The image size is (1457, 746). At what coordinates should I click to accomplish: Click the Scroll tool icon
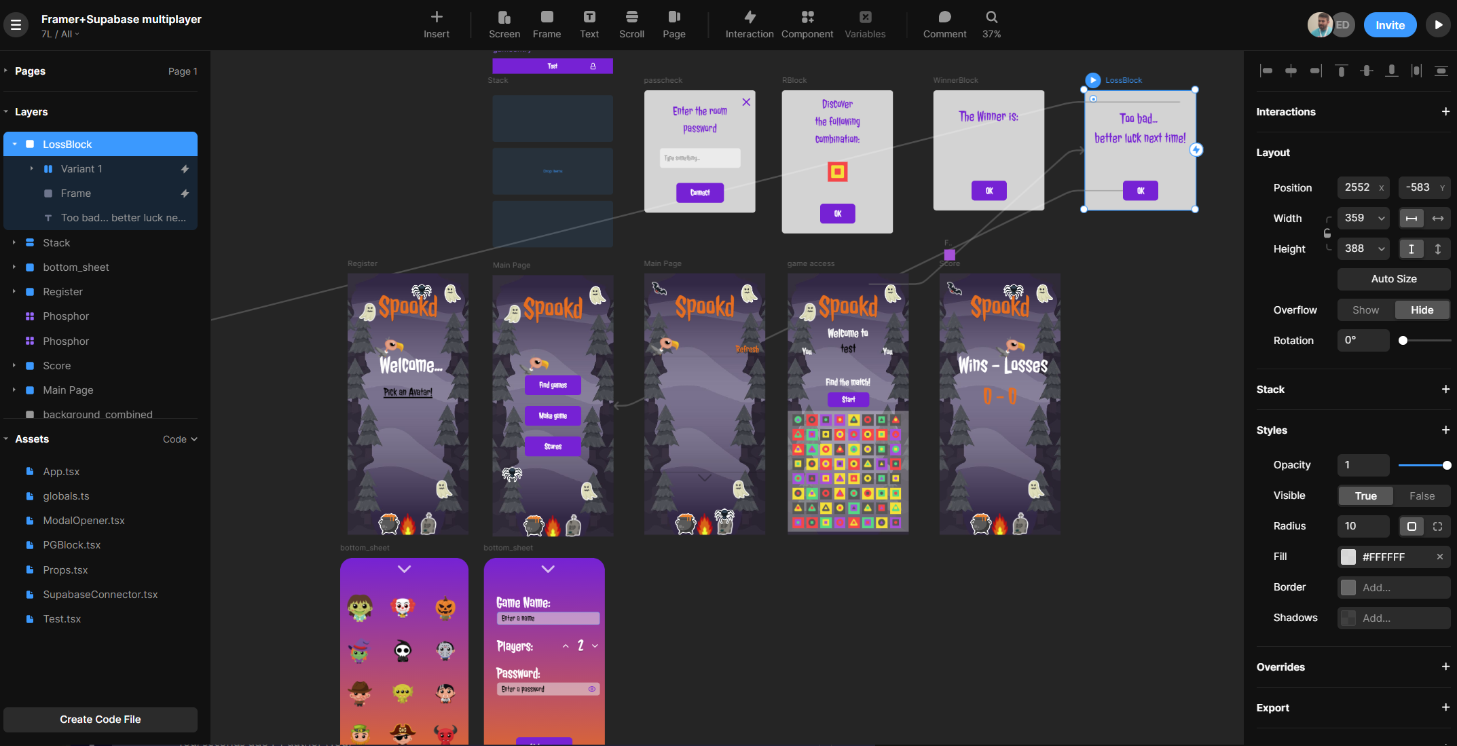(631, 17)
